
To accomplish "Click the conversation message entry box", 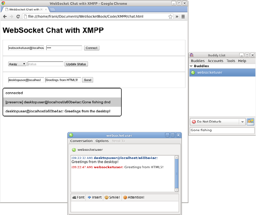I will pos(125,206).
